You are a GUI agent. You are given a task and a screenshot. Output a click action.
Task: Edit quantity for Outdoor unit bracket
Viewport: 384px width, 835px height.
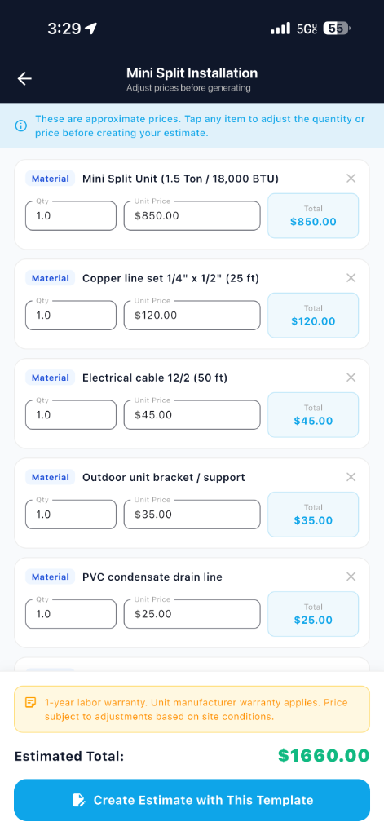pyautogui.click(x=71, y=515)
